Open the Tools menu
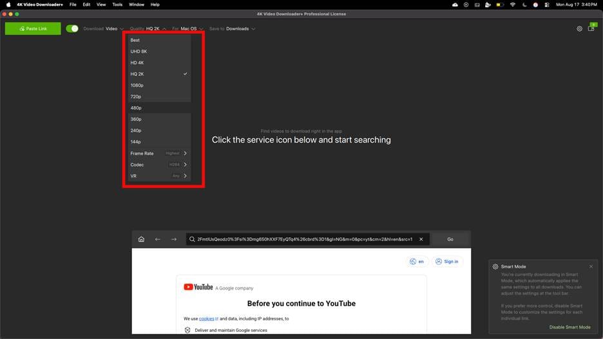Viewport: 603px width, 339px height. pos(117,5)
